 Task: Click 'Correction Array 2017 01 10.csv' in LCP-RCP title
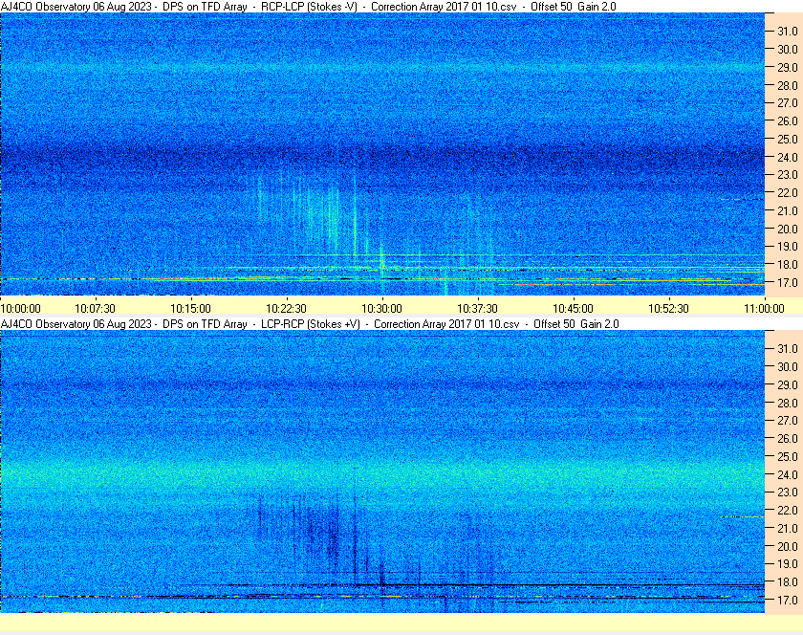coord(446,324)
